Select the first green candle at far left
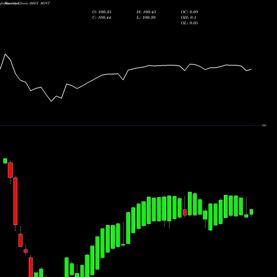This screenshot has width=277, height=277. [5, 161]
